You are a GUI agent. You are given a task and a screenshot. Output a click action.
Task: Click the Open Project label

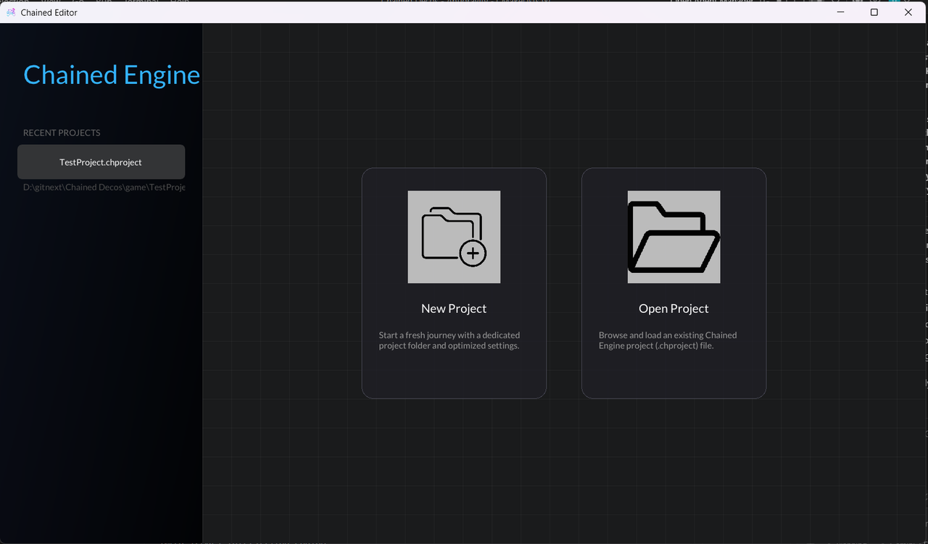[674, 308]
